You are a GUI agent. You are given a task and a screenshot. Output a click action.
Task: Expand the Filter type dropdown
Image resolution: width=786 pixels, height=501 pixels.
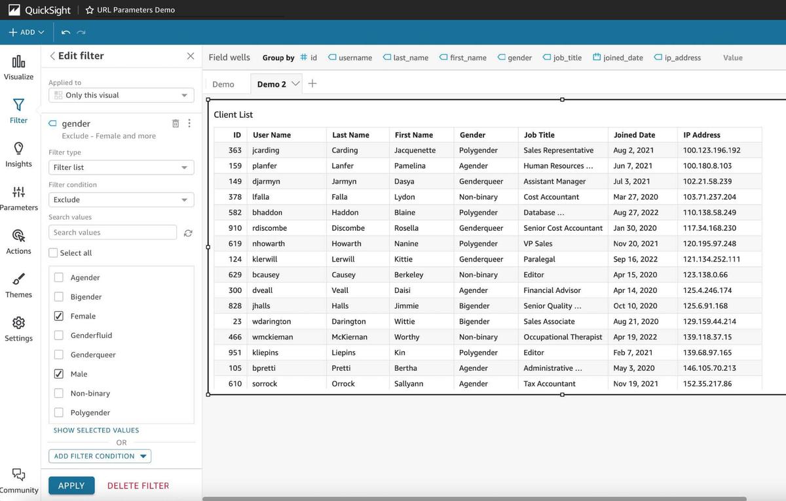point(121,167)
